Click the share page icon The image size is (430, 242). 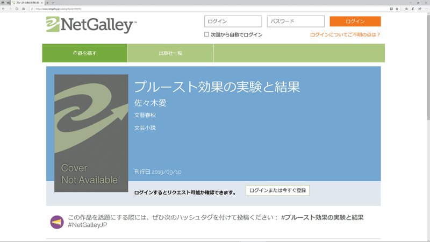pos(420,9)
